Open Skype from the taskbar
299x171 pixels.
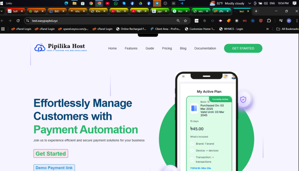[x=124, y=3]
